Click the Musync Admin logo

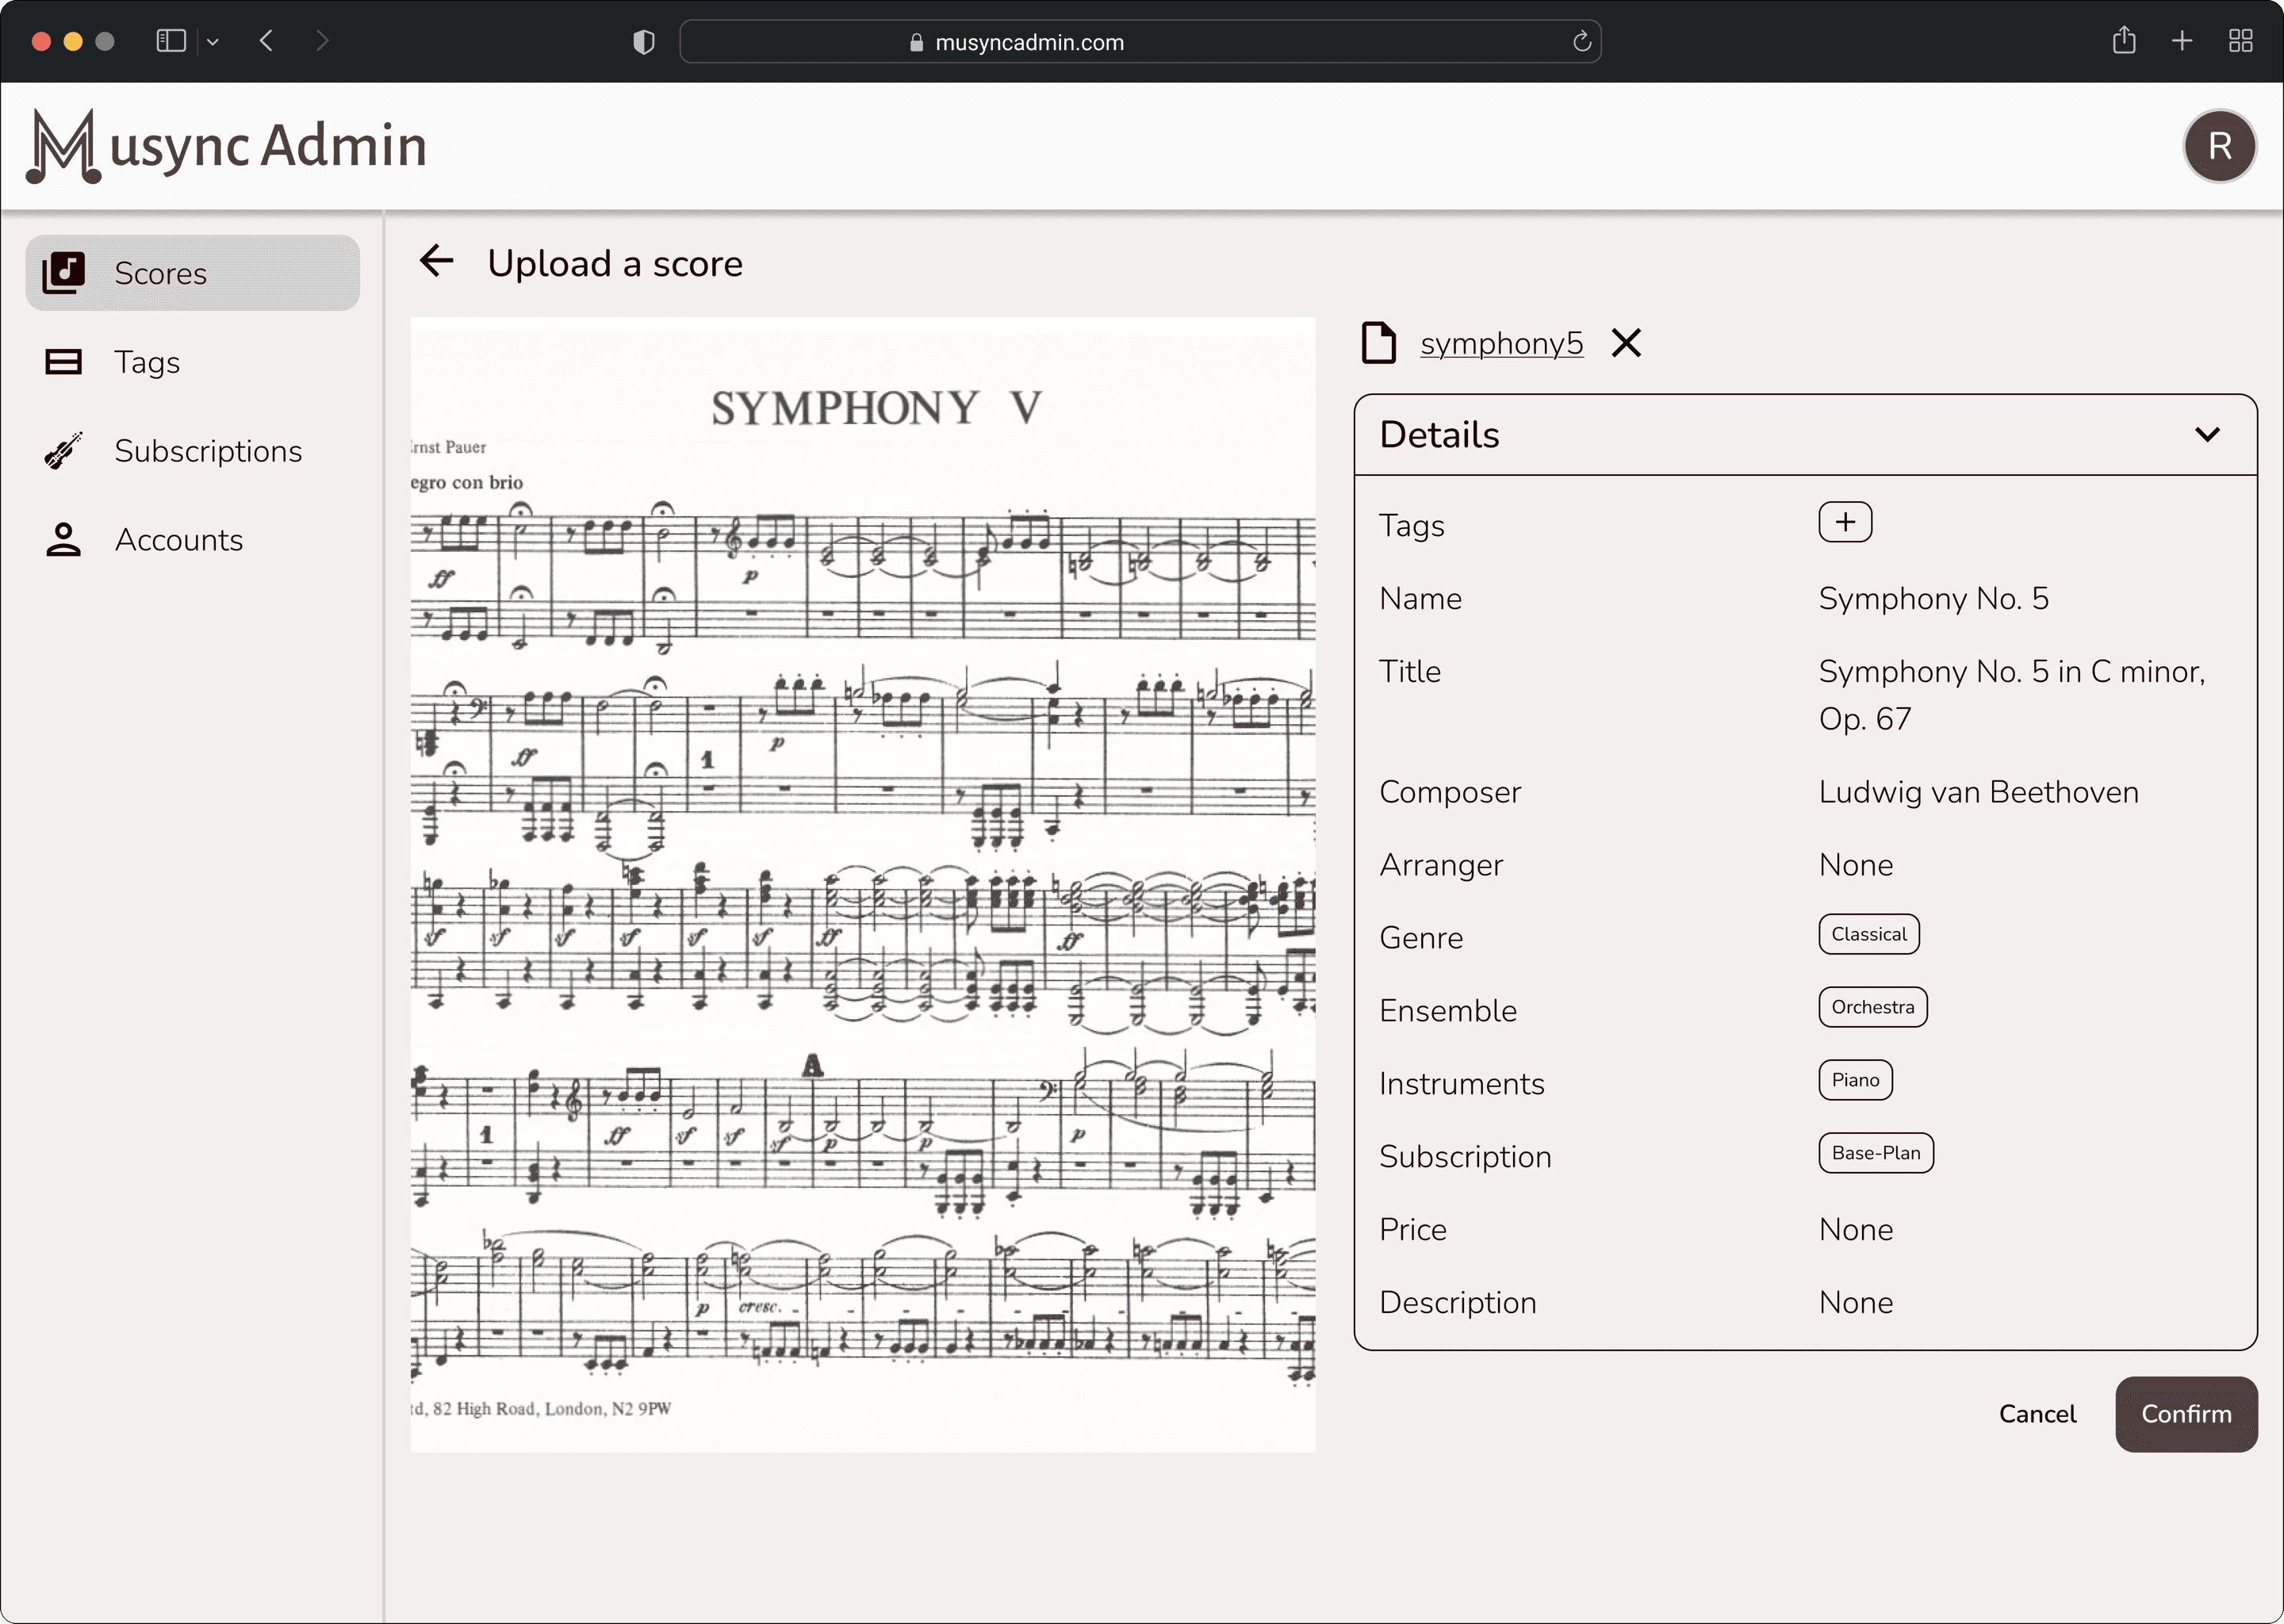tap(227, 146)
